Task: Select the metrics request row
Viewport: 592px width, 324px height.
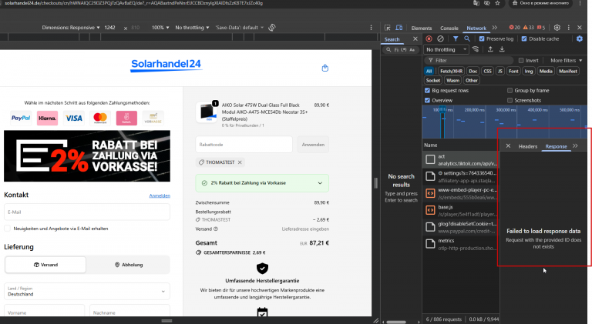Action: click(460, 244)
